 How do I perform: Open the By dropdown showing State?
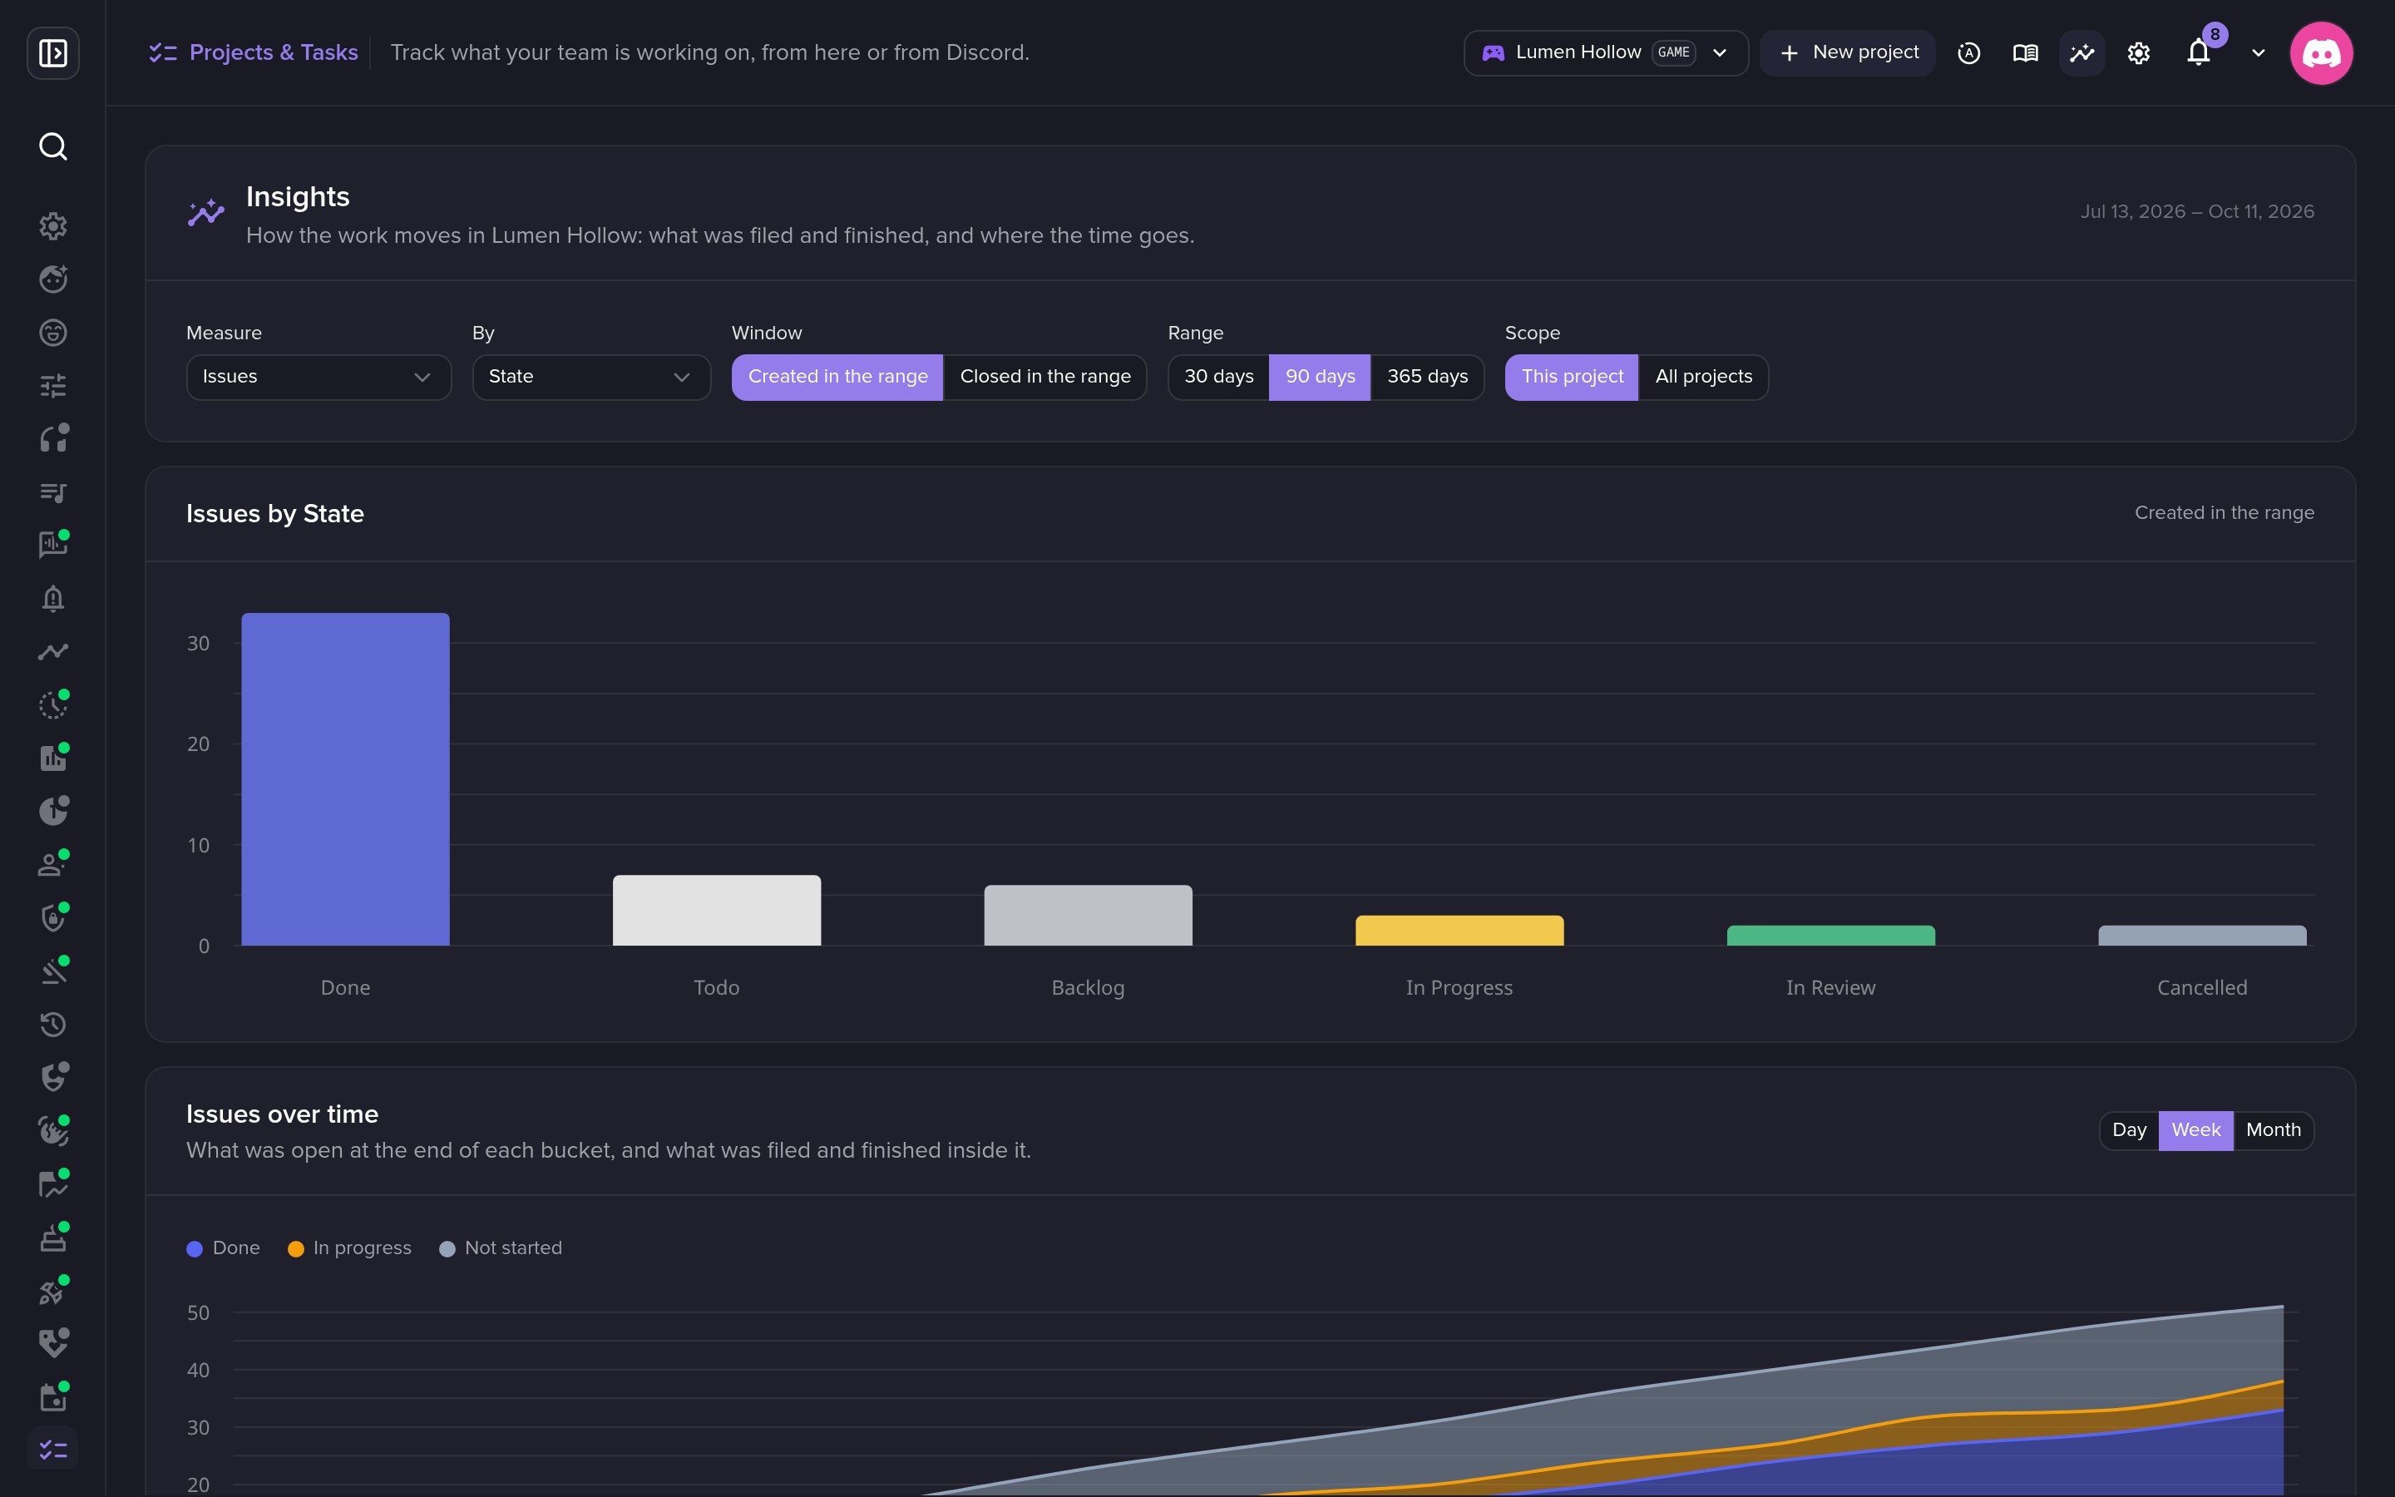click(590, 378)
